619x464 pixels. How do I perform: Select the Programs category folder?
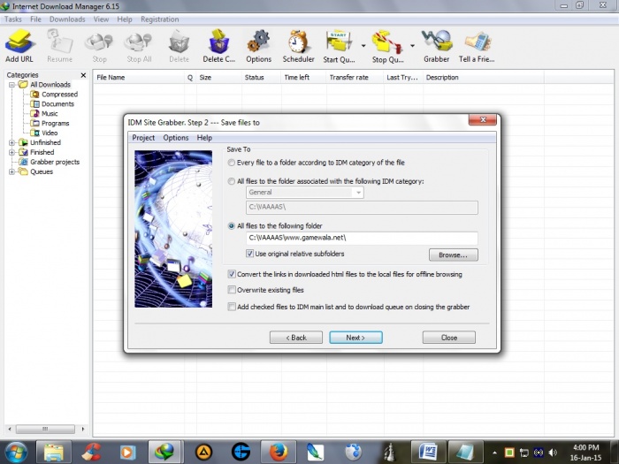tap(50, 123)
